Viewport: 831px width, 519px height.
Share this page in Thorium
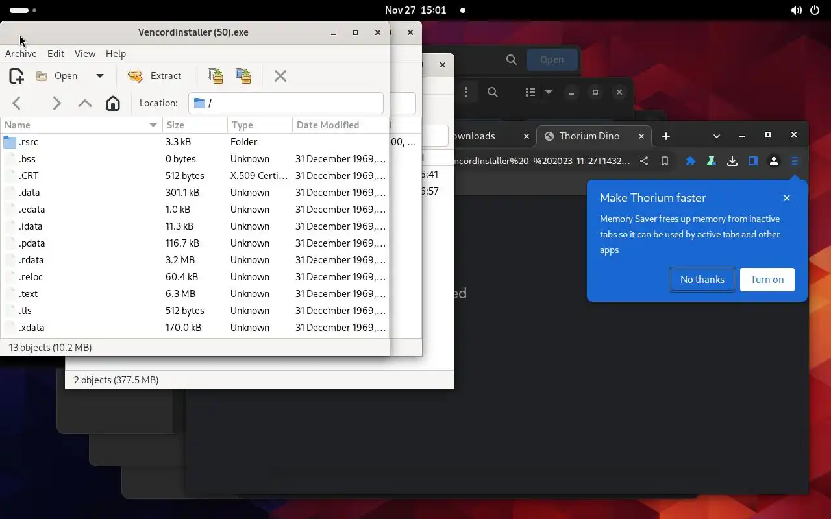644,162
